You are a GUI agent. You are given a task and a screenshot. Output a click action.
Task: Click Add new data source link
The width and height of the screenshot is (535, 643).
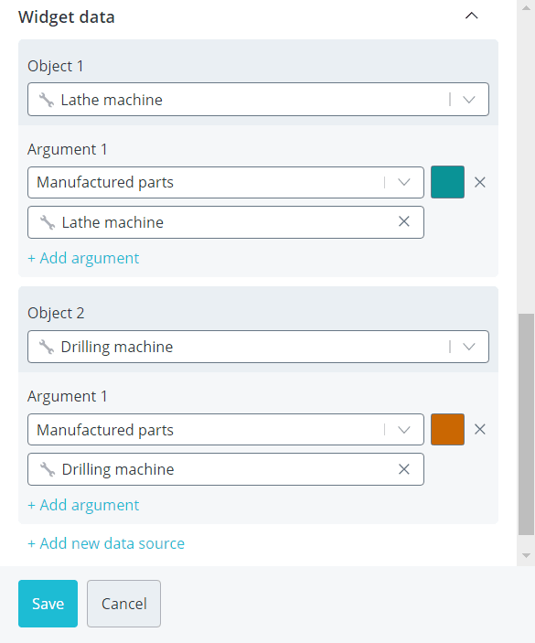click(x=106, y=543)
